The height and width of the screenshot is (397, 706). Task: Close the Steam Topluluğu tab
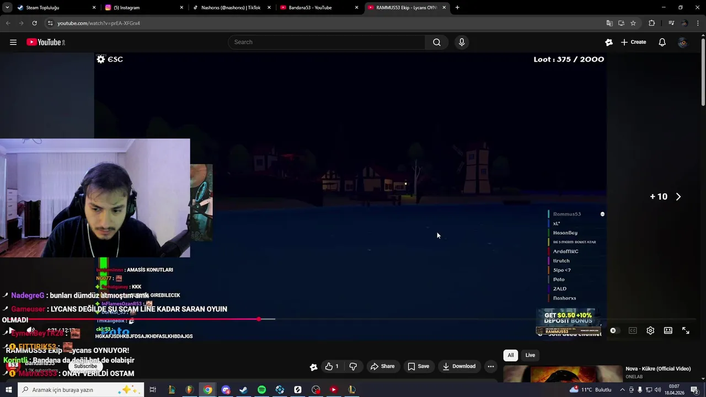point(94,8)
